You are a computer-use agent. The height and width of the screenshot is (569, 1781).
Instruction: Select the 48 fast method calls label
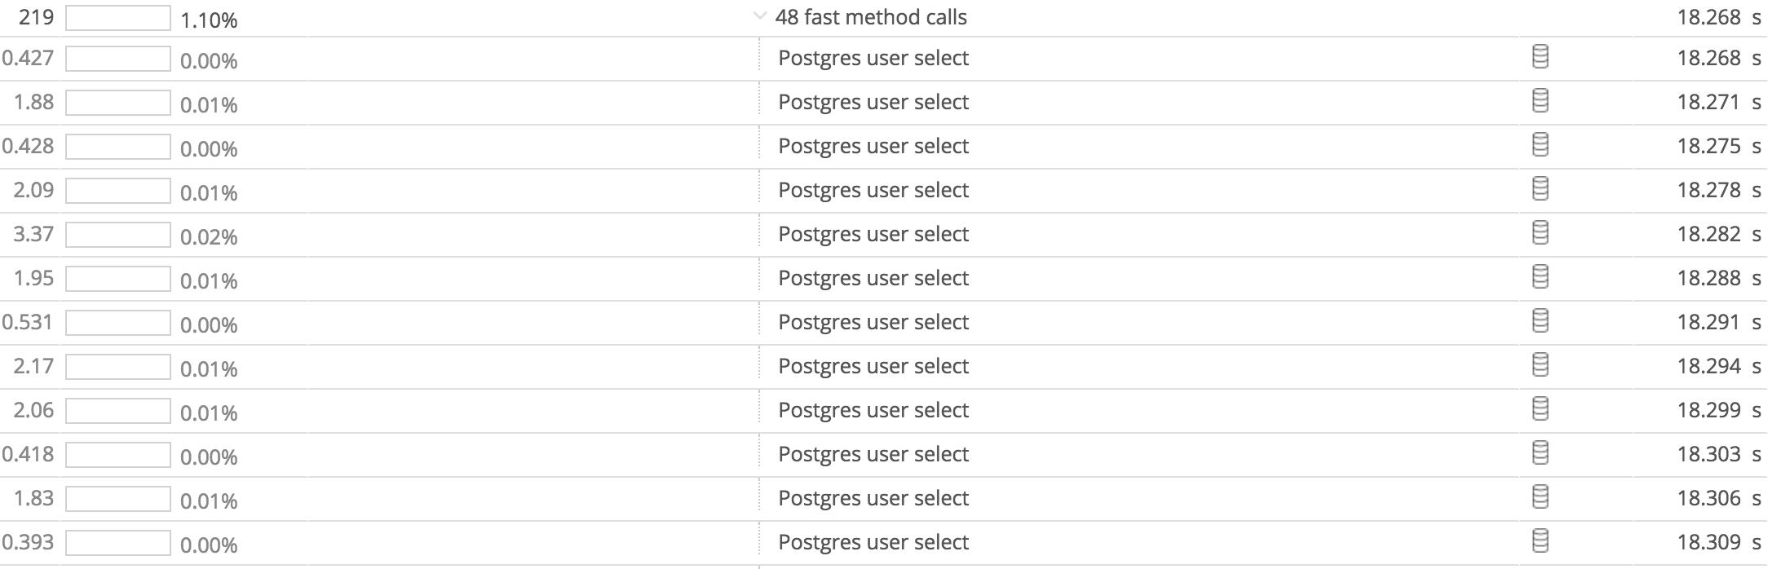(x=873, y=16)
